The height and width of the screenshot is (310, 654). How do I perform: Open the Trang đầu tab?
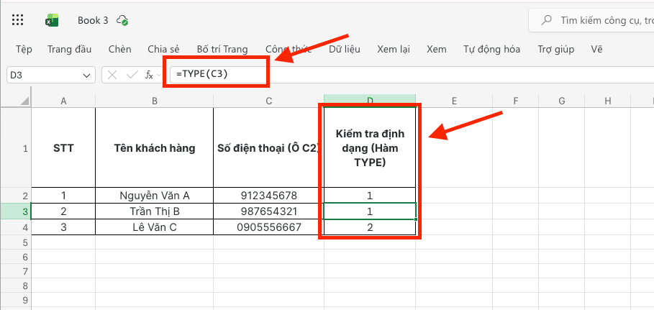coord(69,50)
